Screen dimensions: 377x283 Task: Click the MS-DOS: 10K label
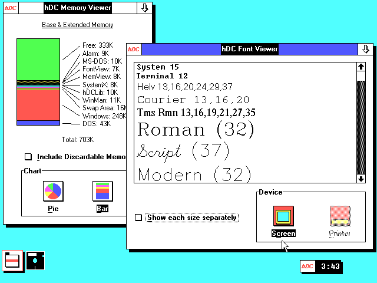102,61
